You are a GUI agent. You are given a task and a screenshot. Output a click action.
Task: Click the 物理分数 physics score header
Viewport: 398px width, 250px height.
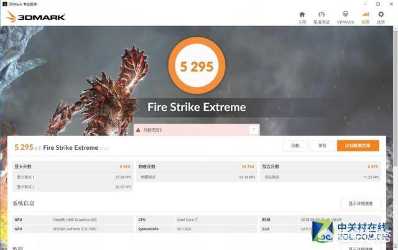point(147,167)
